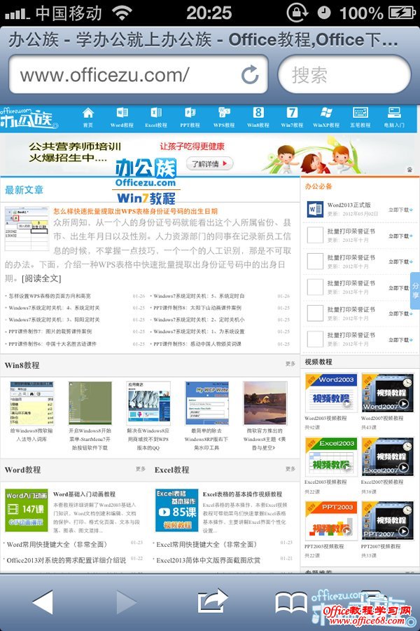Screen dimensions: 420x631
Task: Tap the rotation lock status icon
Action: (297, 13)
